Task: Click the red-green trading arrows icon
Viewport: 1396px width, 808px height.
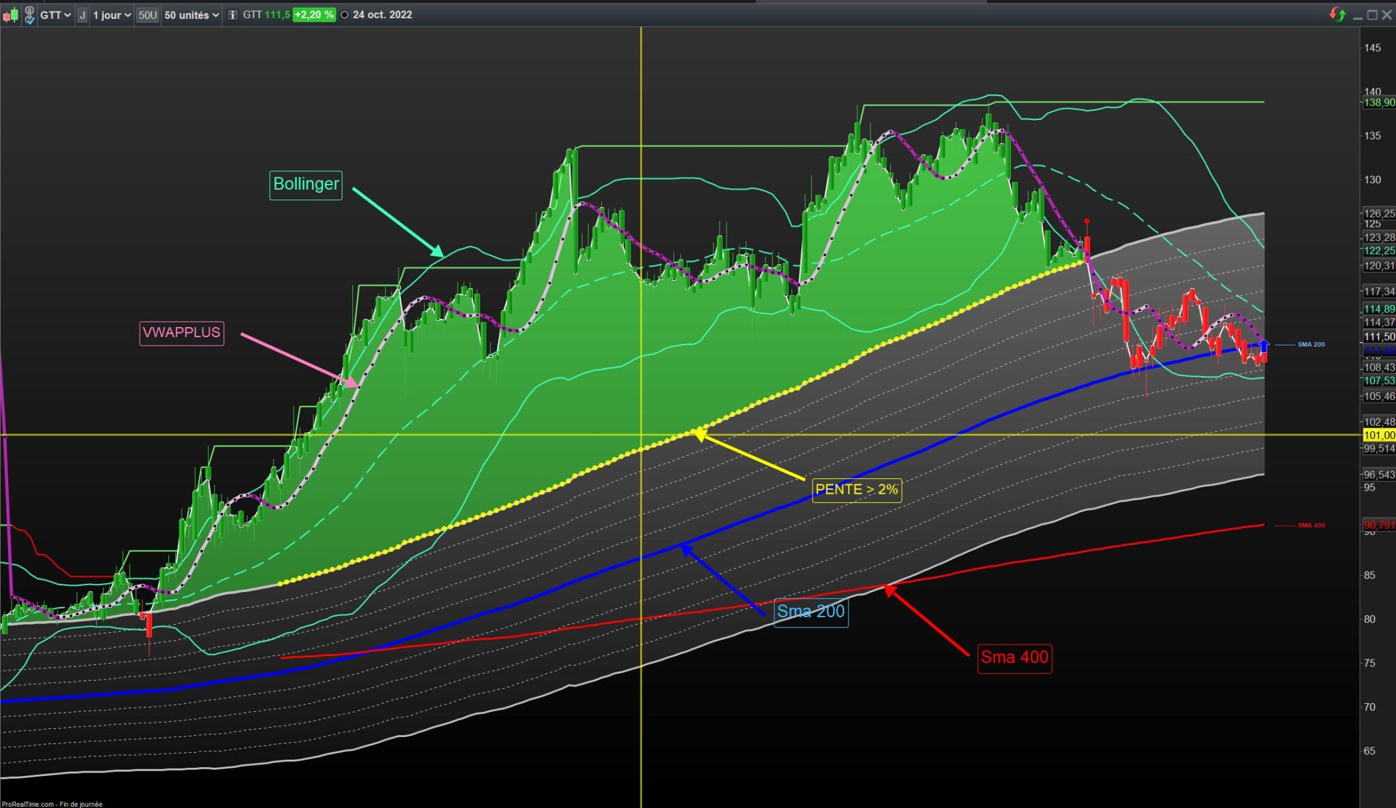Action: [x=1337, y=15]
